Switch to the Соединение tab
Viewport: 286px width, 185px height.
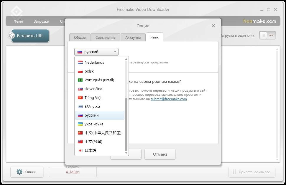[106, 37]
